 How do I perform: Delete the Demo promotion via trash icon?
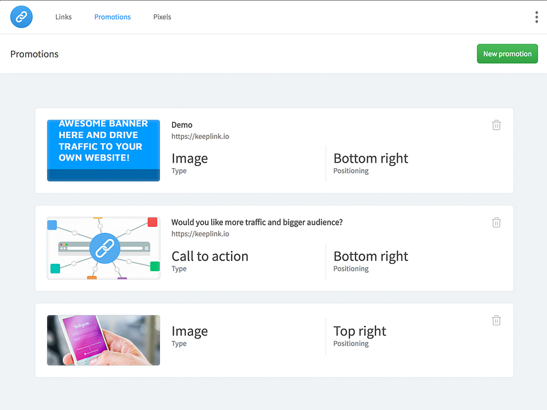coord(496,125)
